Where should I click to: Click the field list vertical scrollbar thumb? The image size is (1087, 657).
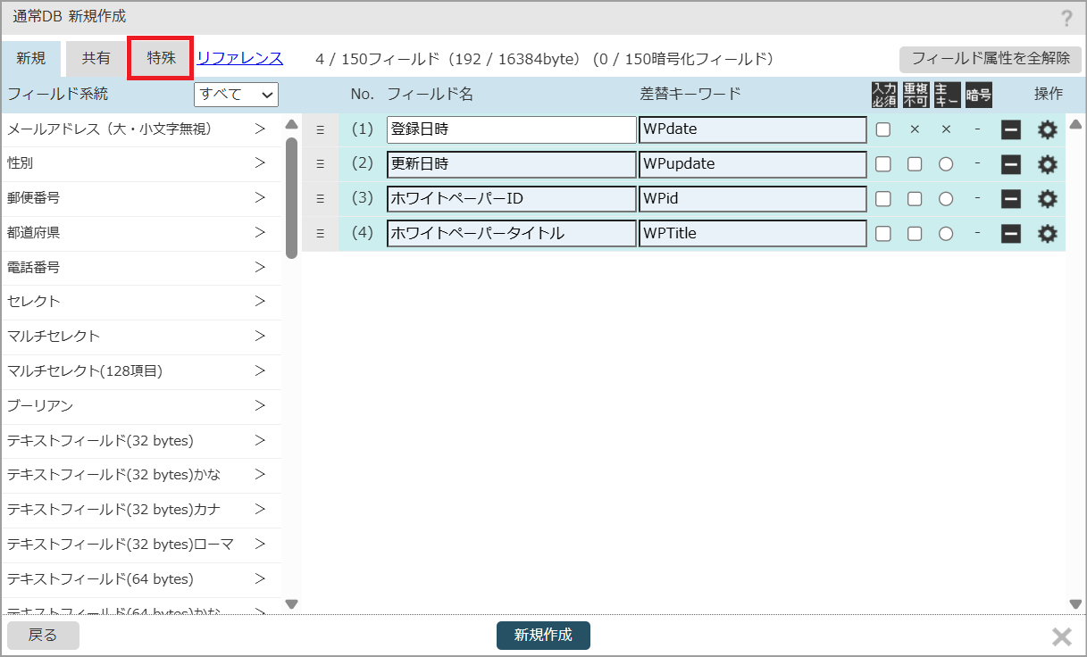(x=291, y=196)
